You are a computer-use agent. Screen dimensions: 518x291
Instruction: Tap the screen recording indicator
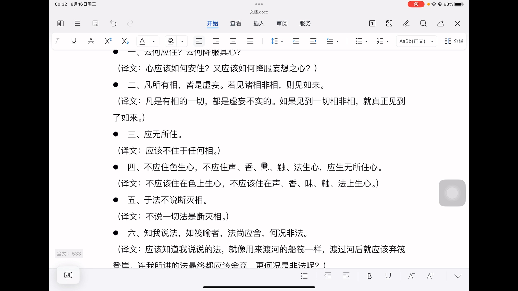tap(416, 4)
